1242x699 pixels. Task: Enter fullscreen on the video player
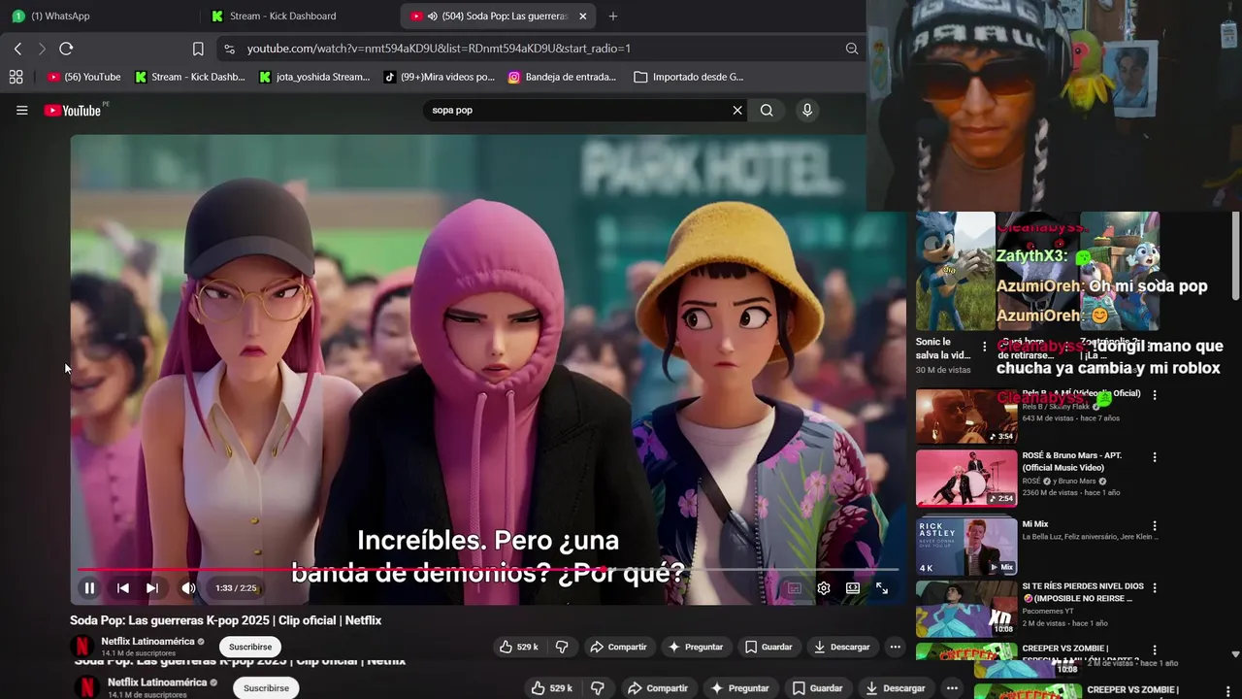point(882,587)
